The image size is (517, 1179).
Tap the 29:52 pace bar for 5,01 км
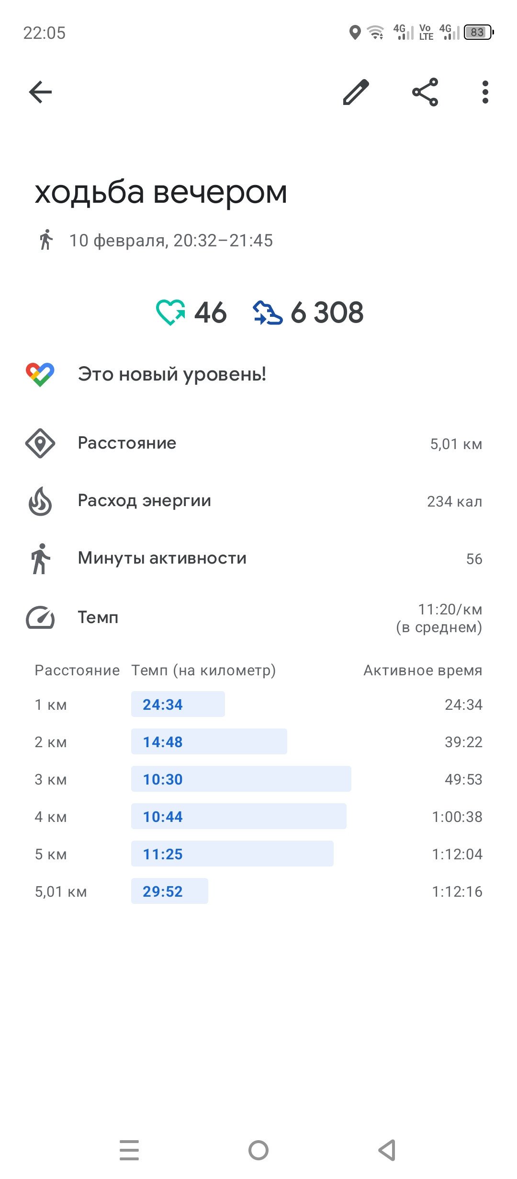[169, 891]
